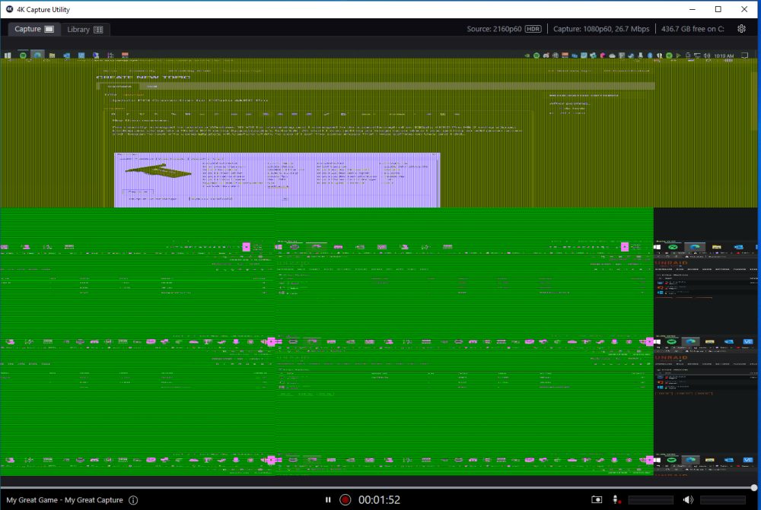Mute audio with the speaker icon

click(688, 500)
